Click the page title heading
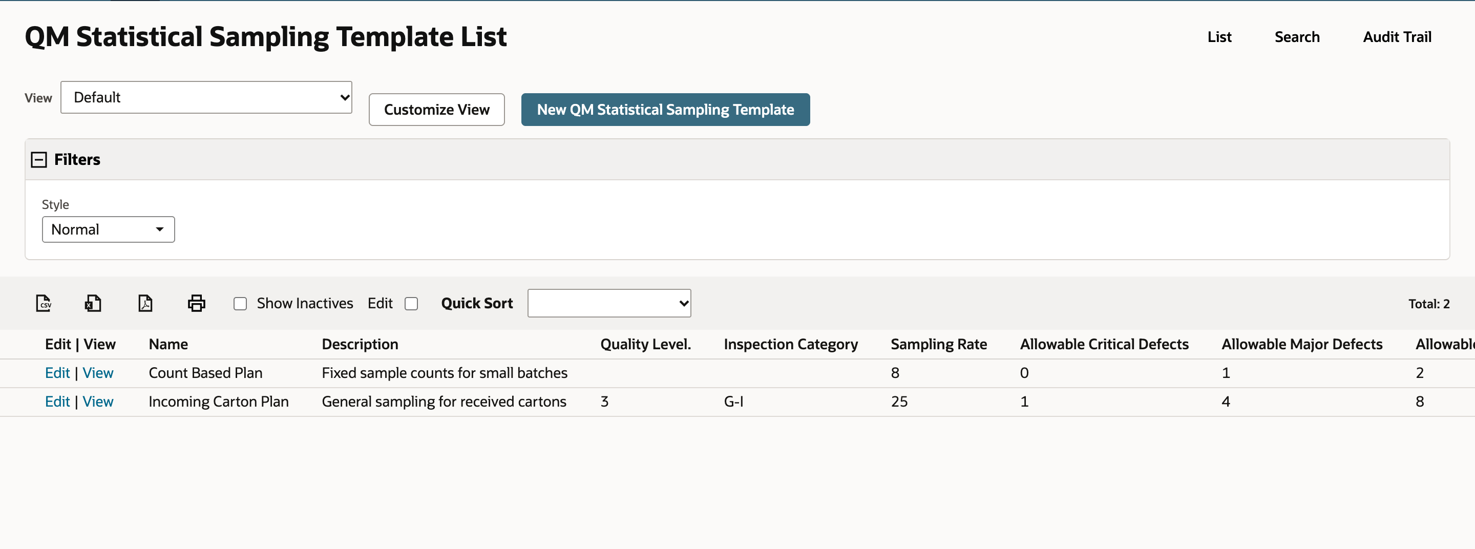 click(x=266, y=37)
